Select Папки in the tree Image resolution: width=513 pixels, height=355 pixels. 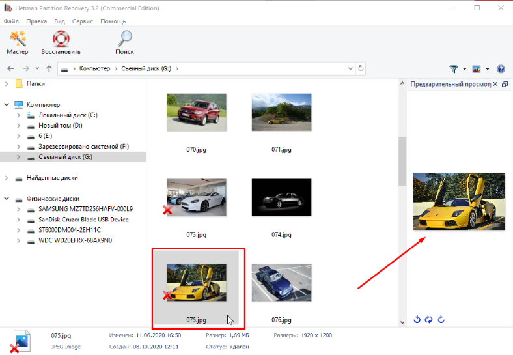(x=36, y=84)
